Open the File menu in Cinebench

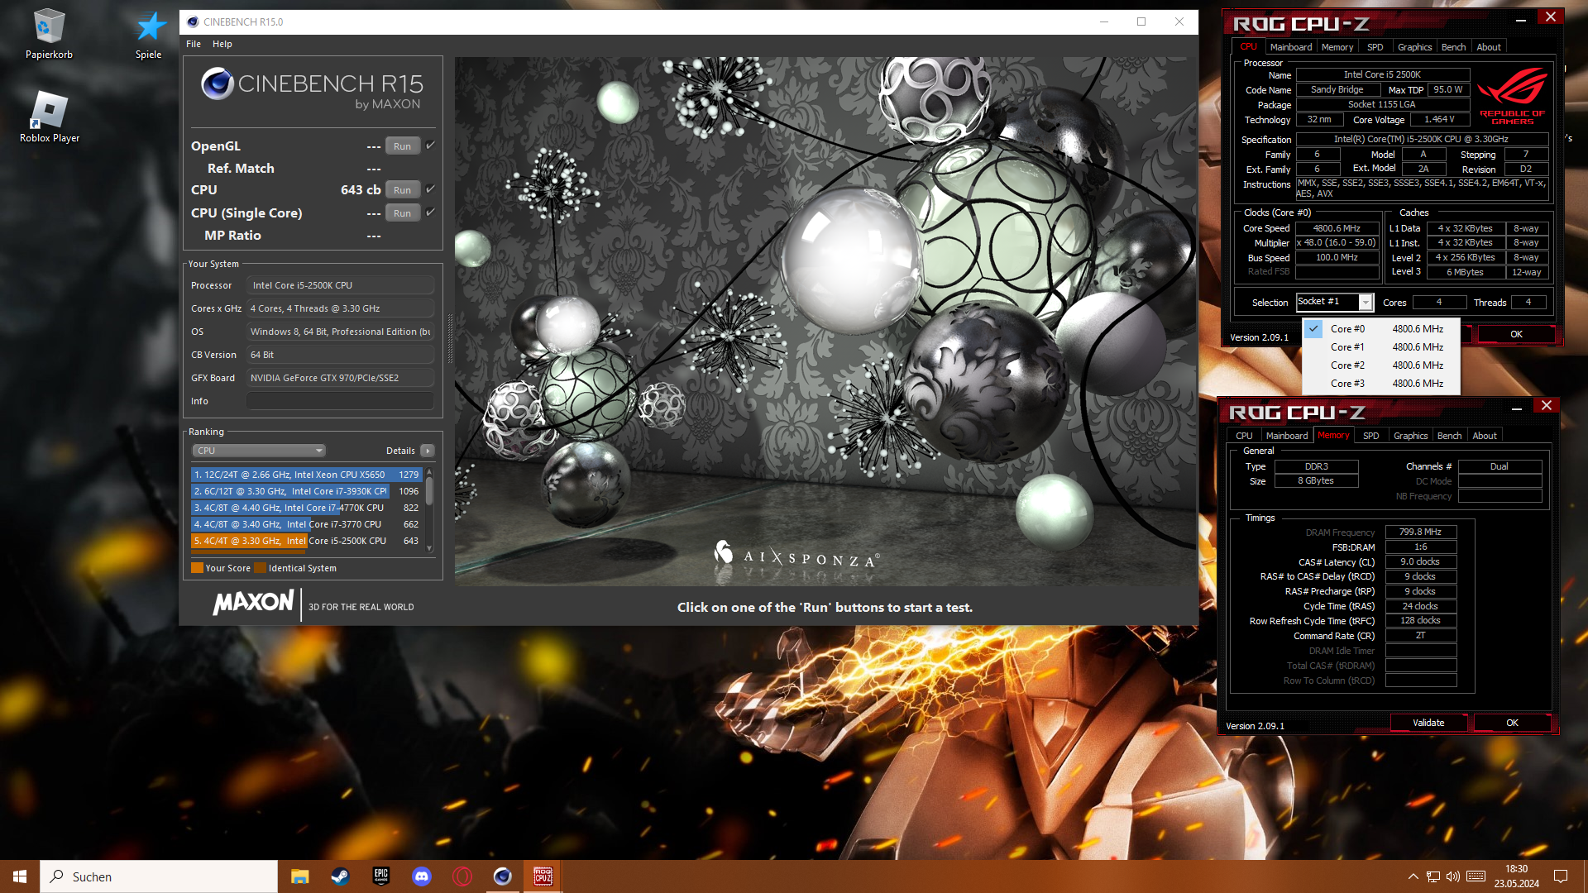(194, 44)
